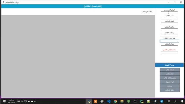Click the feather icon in window title bar
The height and width of the screenshot is (104, 185).
pos(3,2)
